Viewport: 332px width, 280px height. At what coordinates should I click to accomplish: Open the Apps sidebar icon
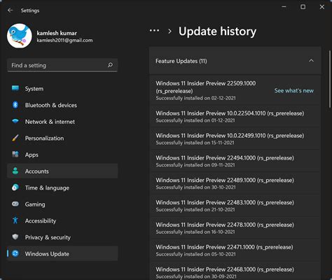point(15,154)
